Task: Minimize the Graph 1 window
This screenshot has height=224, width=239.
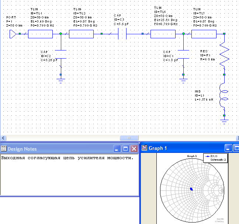Action: click(228, 148)
